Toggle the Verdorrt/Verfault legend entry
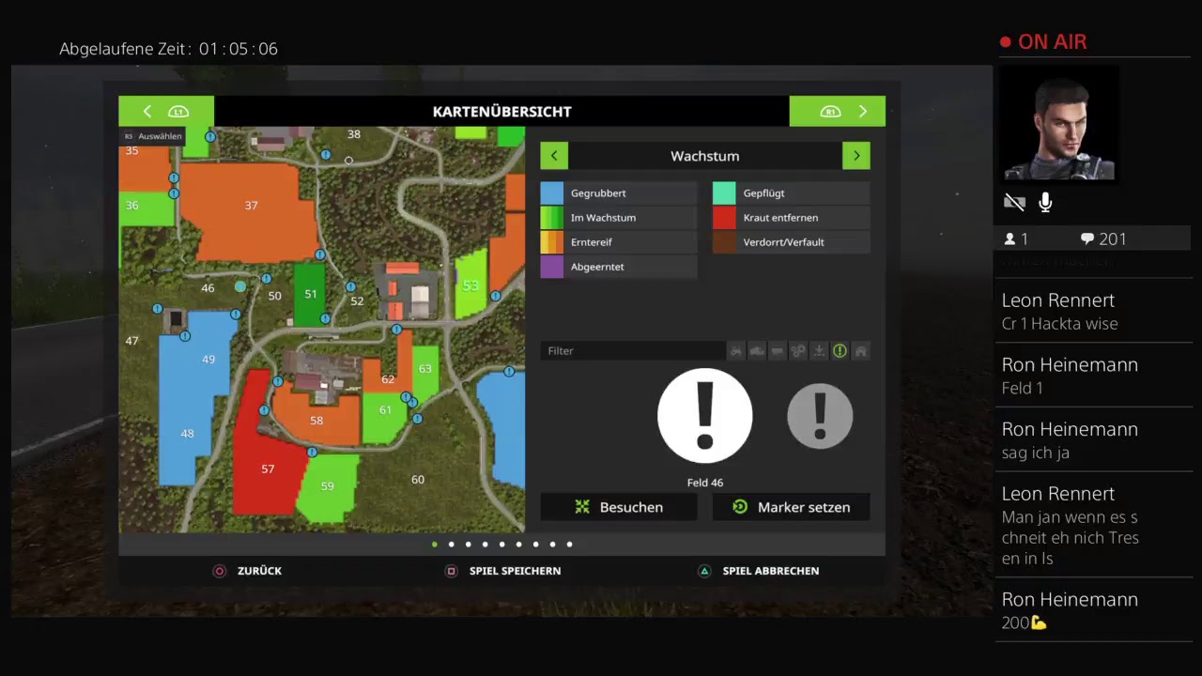This screenshot has width=1202, height=676. pyautogui.click(x=792, y=242)
